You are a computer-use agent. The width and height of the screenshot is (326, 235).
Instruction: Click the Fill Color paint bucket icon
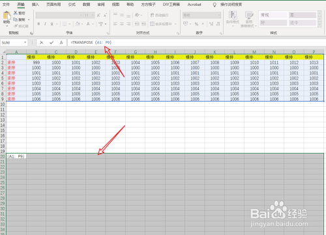click(x=78, y=24)
